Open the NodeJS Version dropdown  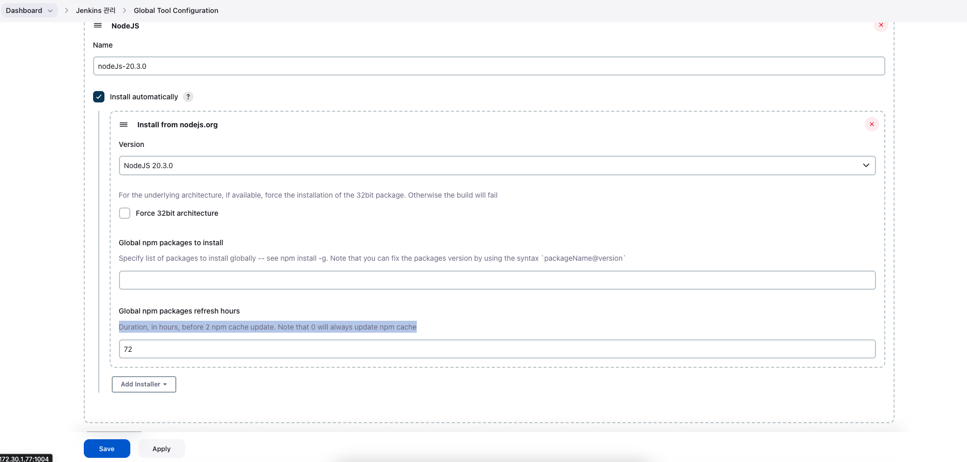(497, 166)
